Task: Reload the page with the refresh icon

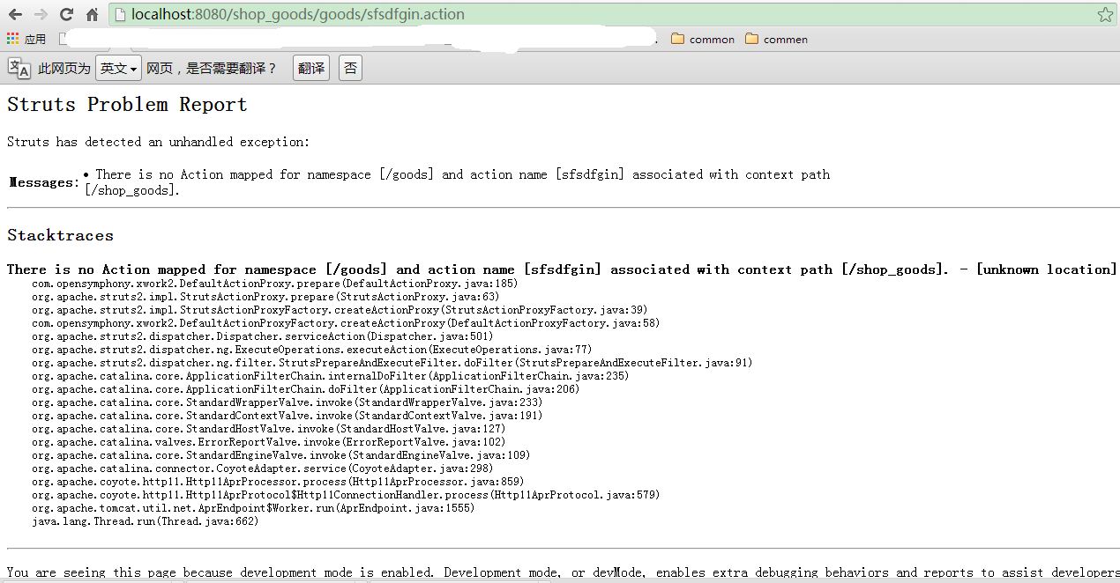Action: coord(66,14)
